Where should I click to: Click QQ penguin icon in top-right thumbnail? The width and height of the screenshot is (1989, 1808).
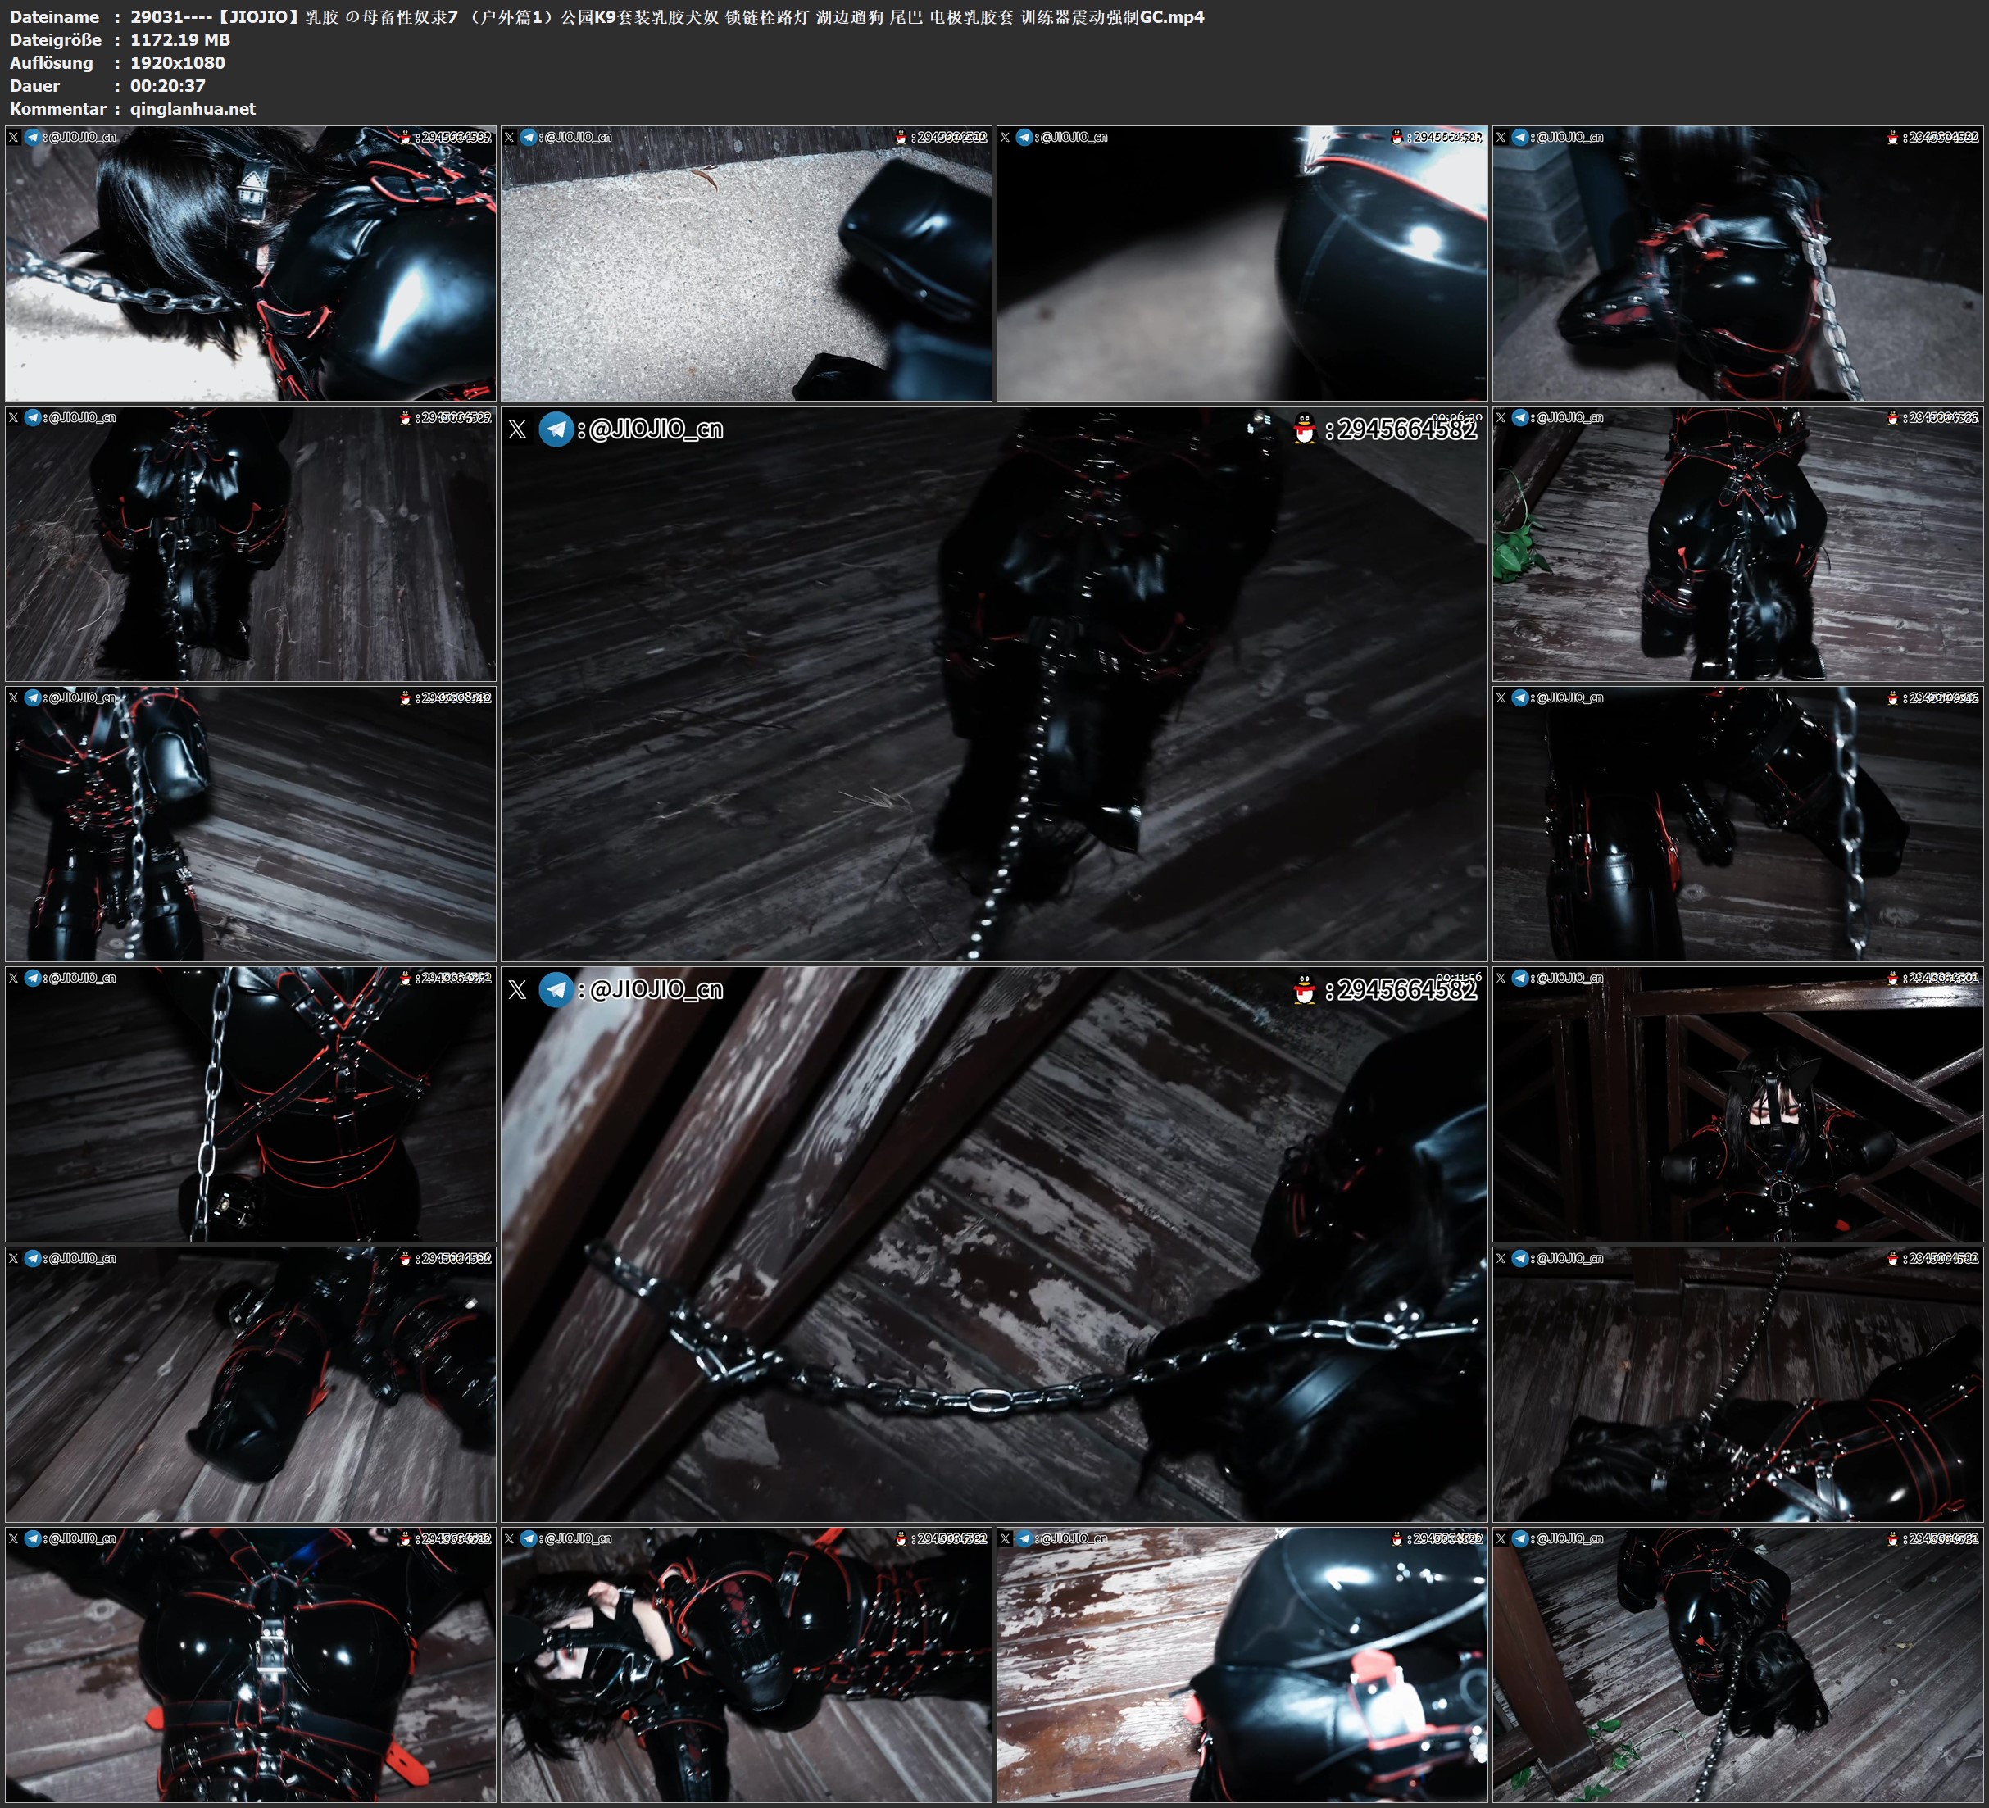[x=1891, y=137]
